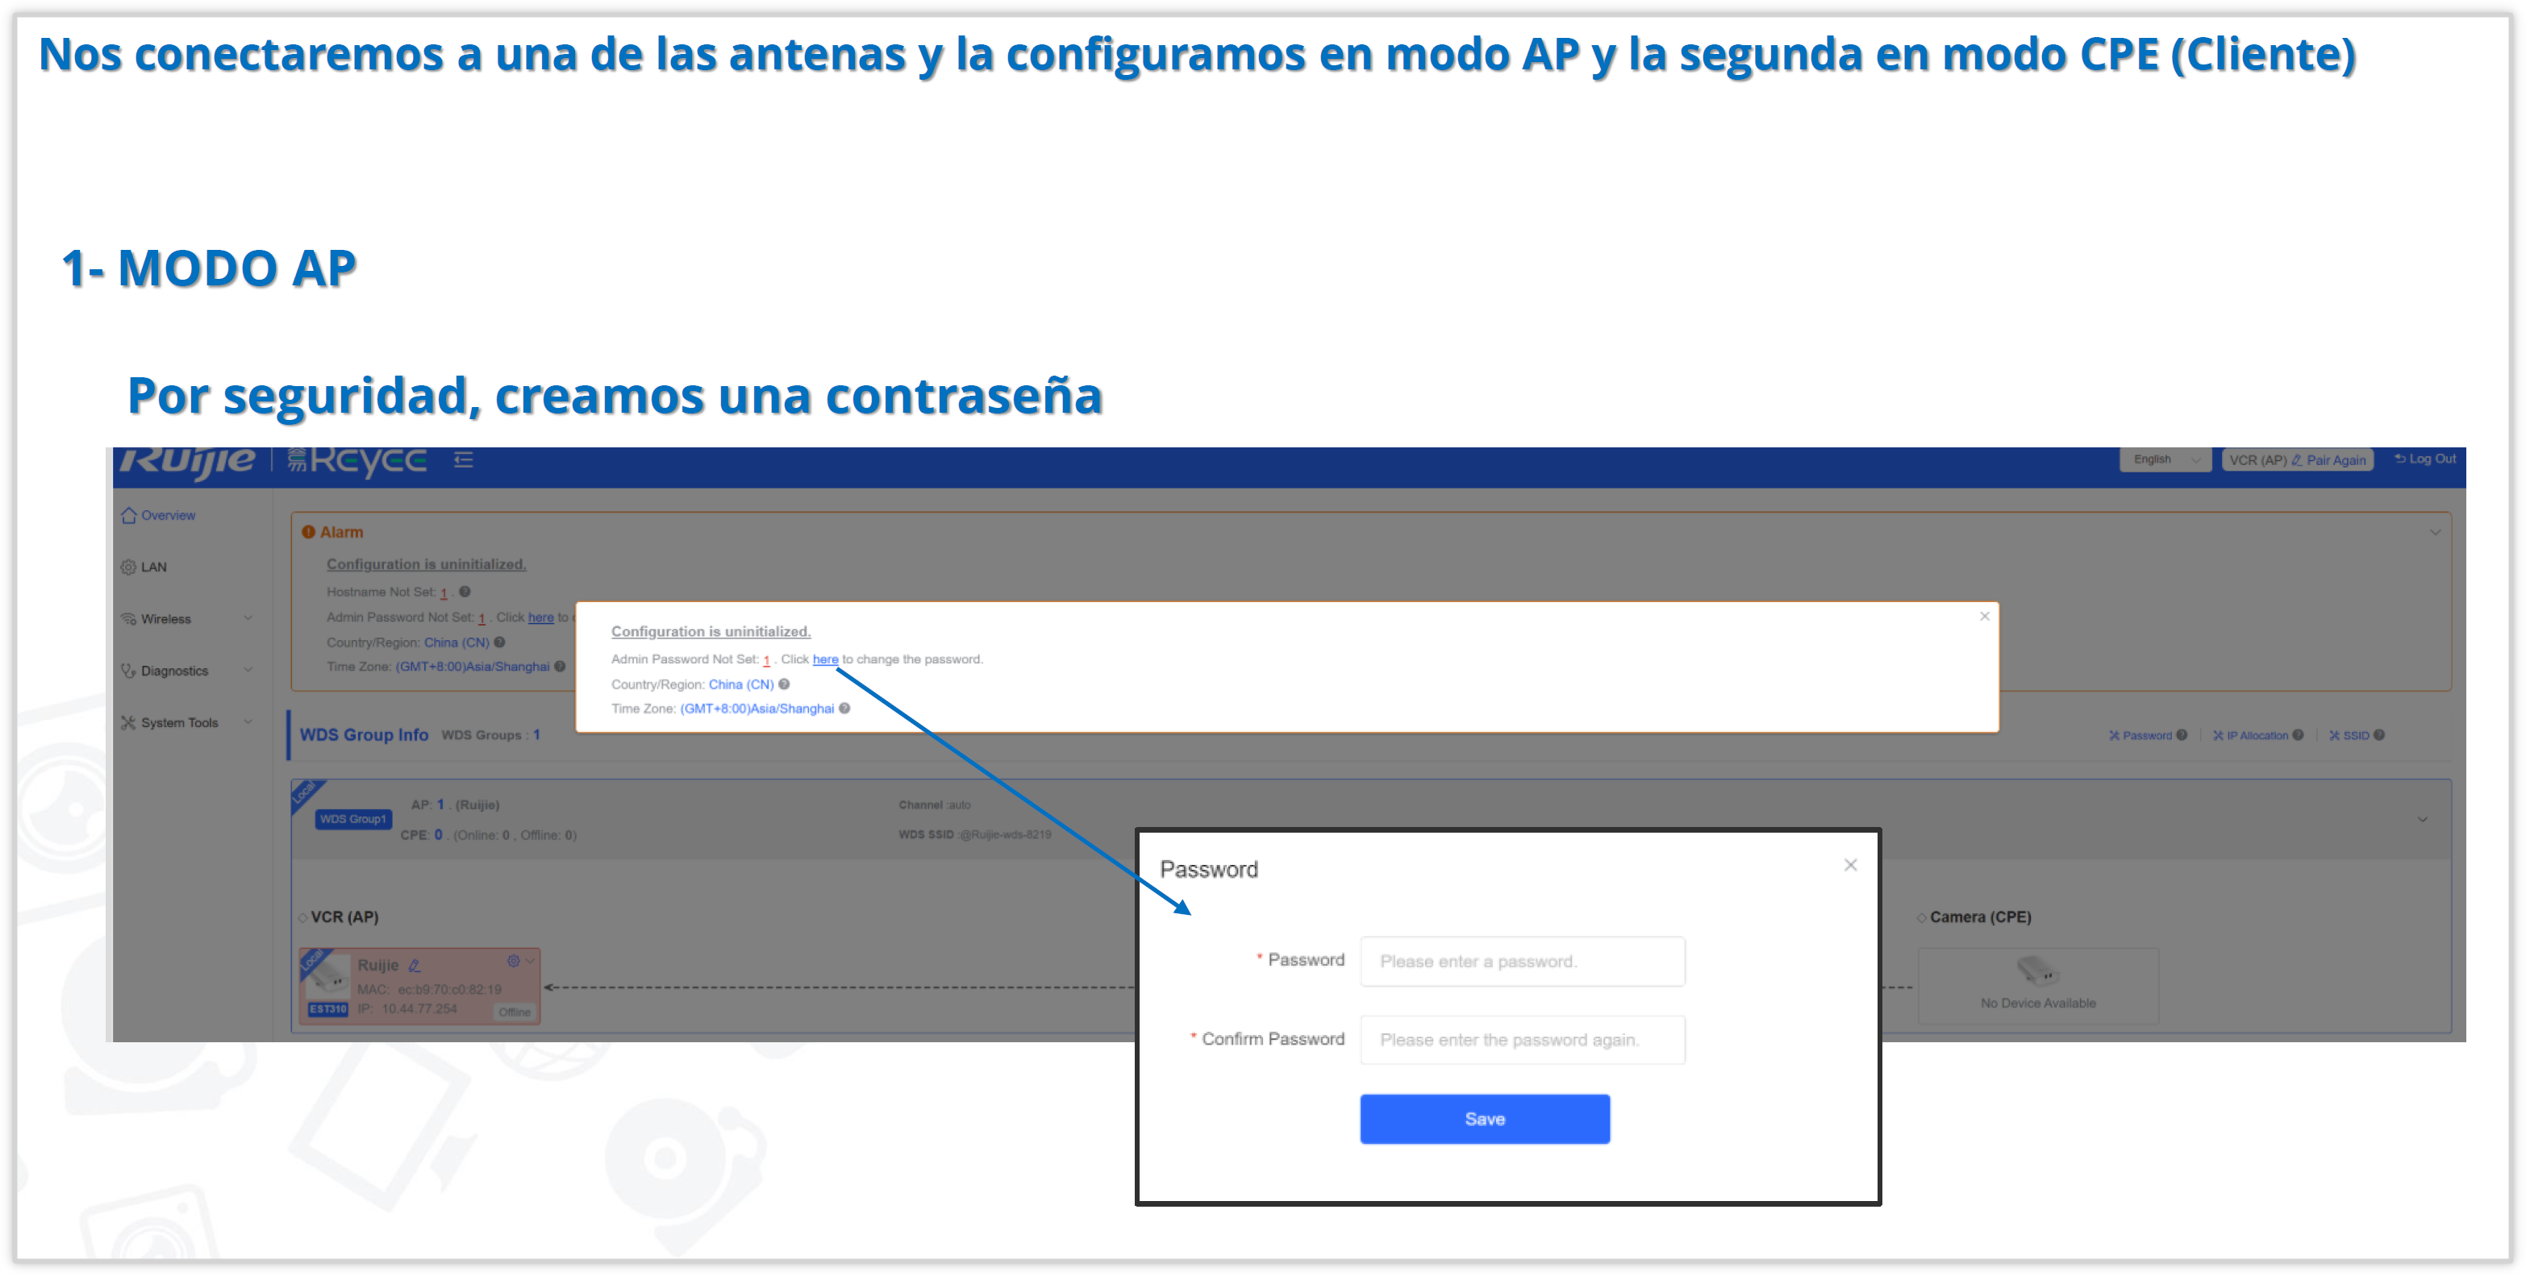Click the help icon beside SSID
The image size is (2526, 1276).
point(2380,735)
